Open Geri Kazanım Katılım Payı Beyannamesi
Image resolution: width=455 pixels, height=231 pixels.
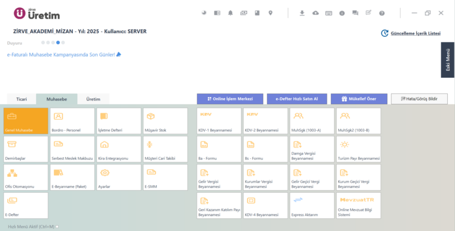tap(219, 206)
